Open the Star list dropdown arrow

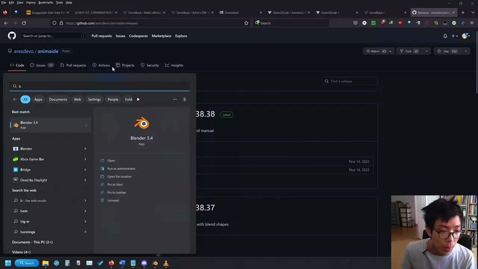[466, 51]
